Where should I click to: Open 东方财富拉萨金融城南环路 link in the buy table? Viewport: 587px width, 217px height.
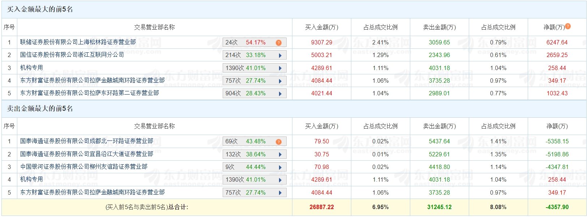93,81
